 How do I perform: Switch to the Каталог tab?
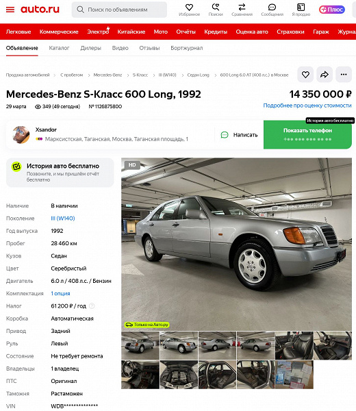[59, 48]
